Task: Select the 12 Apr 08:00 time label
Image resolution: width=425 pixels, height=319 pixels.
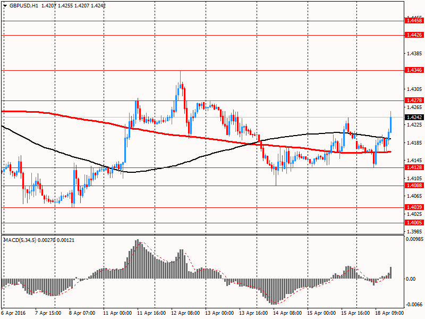Action: (185, 313)
